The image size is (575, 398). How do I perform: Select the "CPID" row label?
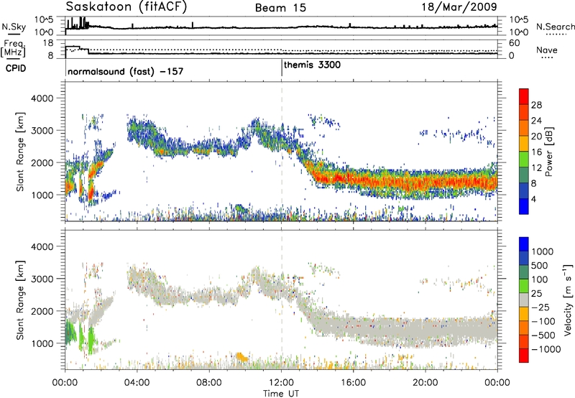coord(16,68)
